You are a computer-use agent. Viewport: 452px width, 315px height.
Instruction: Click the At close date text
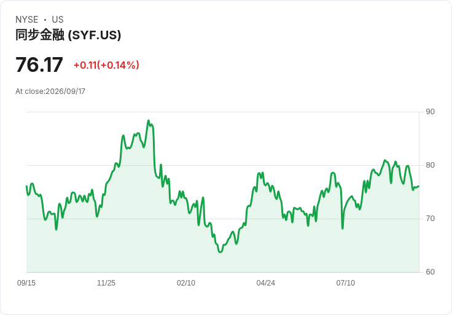(50, 91)
